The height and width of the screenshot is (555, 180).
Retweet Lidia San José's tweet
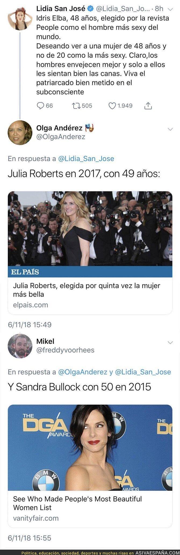76,106
